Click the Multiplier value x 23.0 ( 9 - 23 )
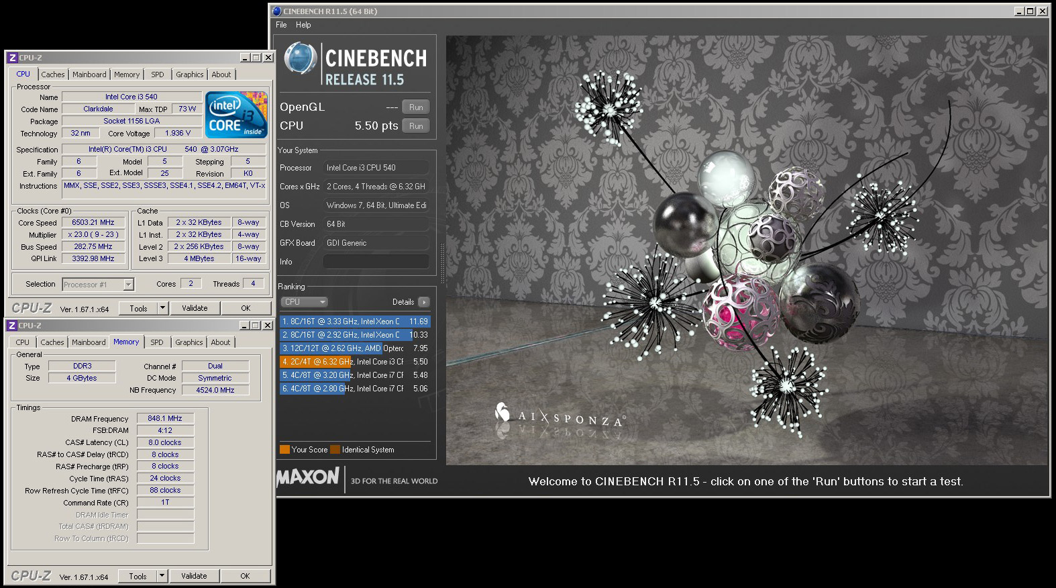Viewport: 1056px width, 588px height. click(x=93, y=235)
